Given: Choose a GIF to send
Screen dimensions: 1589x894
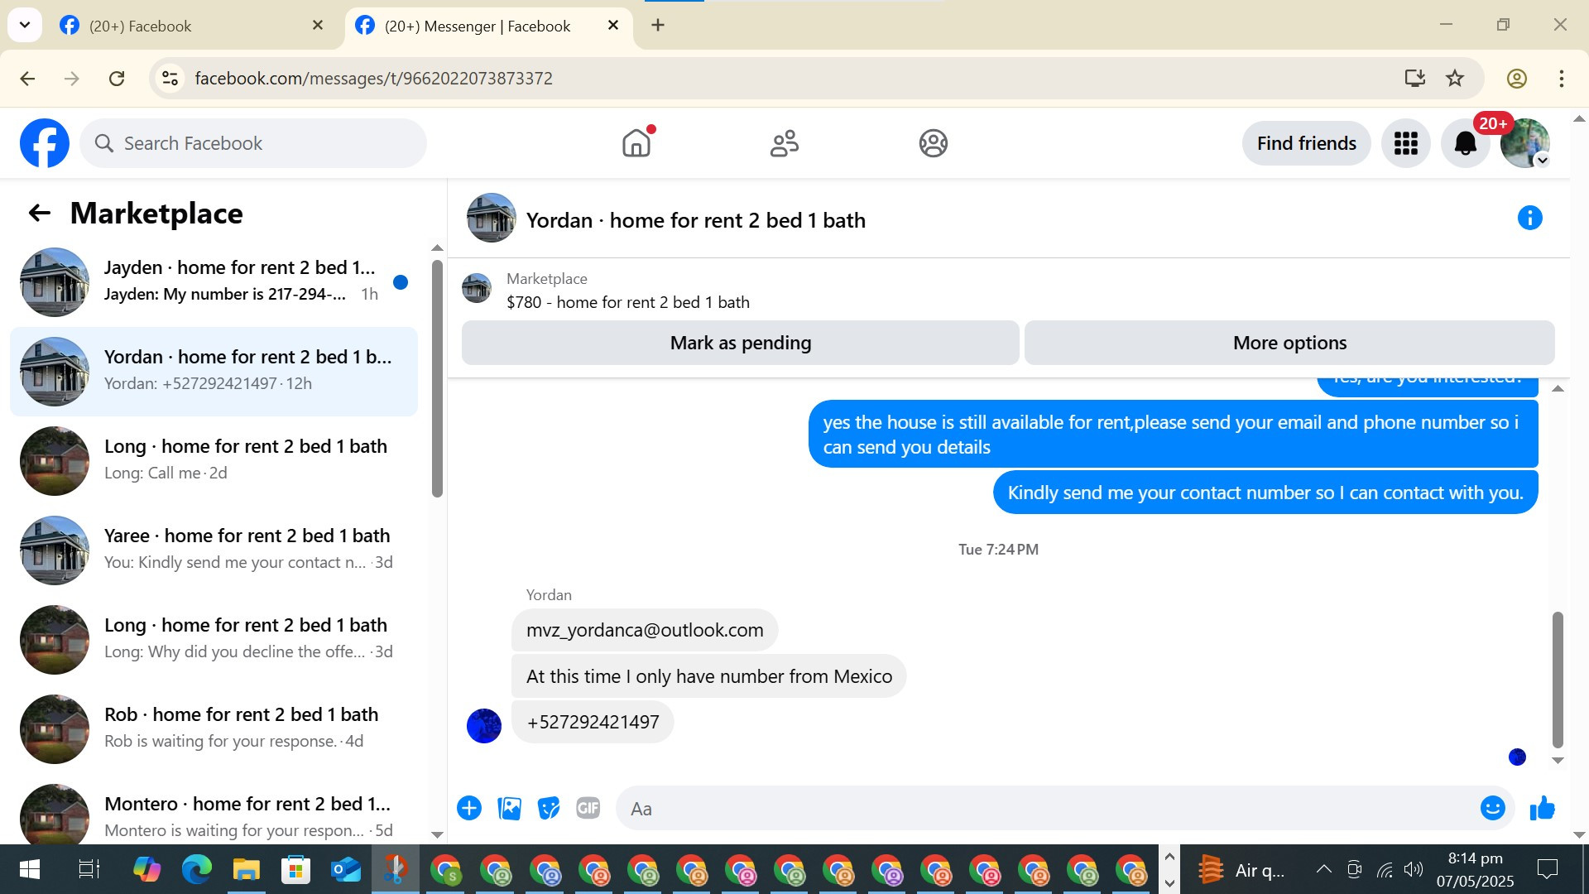Looking at the screenshot, I should pyautogui.click(x=588, y=808).
